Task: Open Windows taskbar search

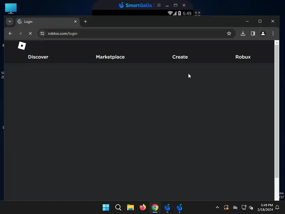Action: tap(118, 207)
